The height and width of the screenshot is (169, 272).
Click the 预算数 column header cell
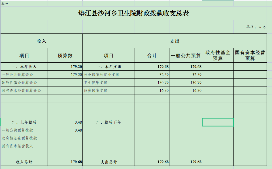[x=65, y=55]
